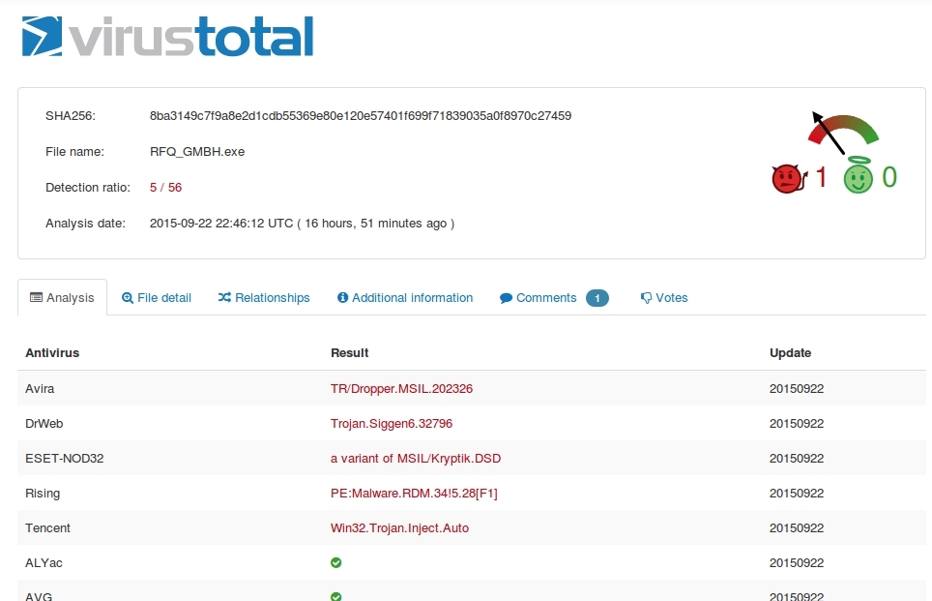Click the list icon on Analysis tab

click(x=37, y=297)
